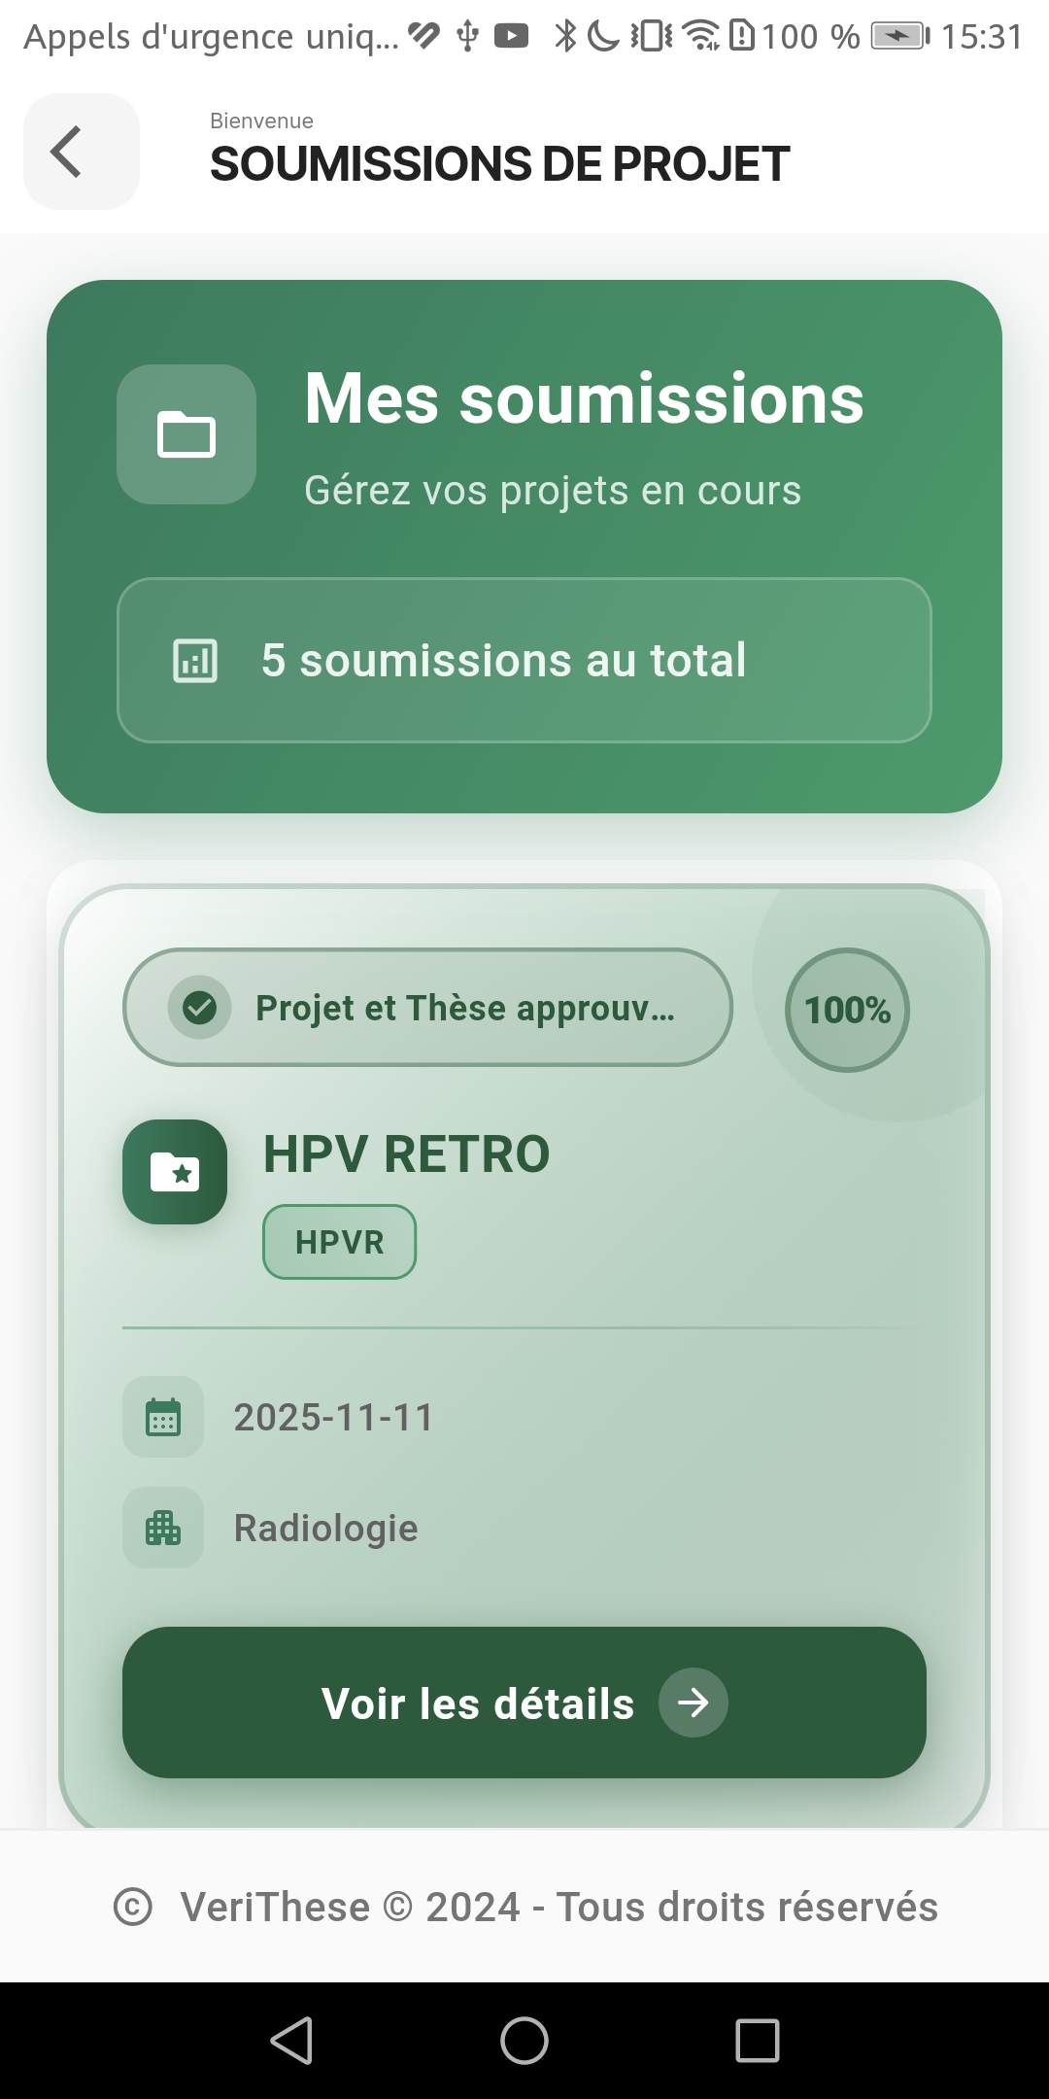
Task: Tap the building icon next to Radiologie
Action: (163, 1528)
